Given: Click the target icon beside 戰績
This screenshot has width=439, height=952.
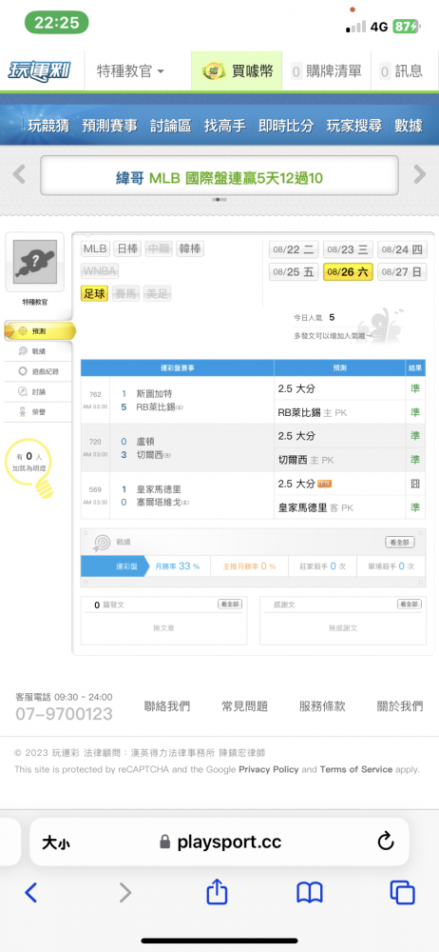Looking at the screenshot, I should click(x=101, y=543).
